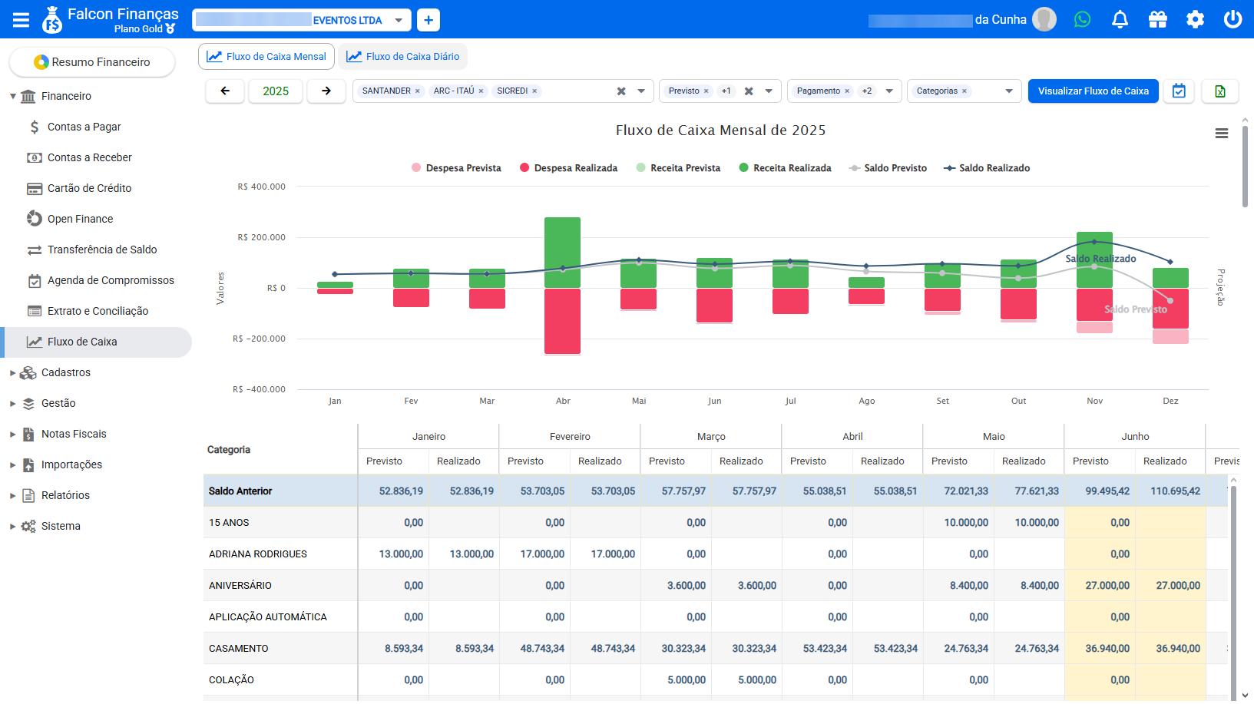Open Contas a Receber menu item
The image size is (1254, 704).
[x=90, y=157]
